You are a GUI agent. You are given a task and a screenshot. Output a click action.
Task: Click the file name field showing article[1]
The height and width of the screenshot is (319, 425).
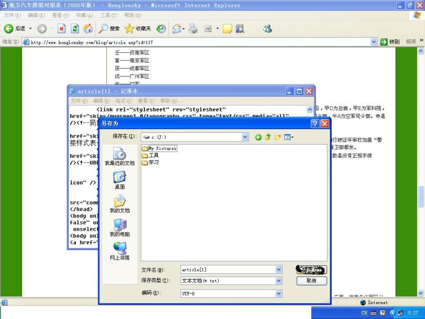[228, 269]
